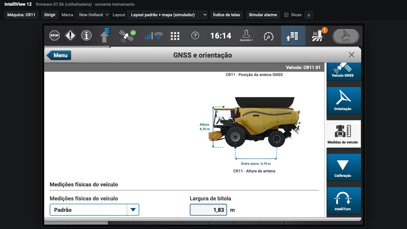The image size is (407, 229).
Task: Open the GNSS satellite status icon
Action: point(127,36)
